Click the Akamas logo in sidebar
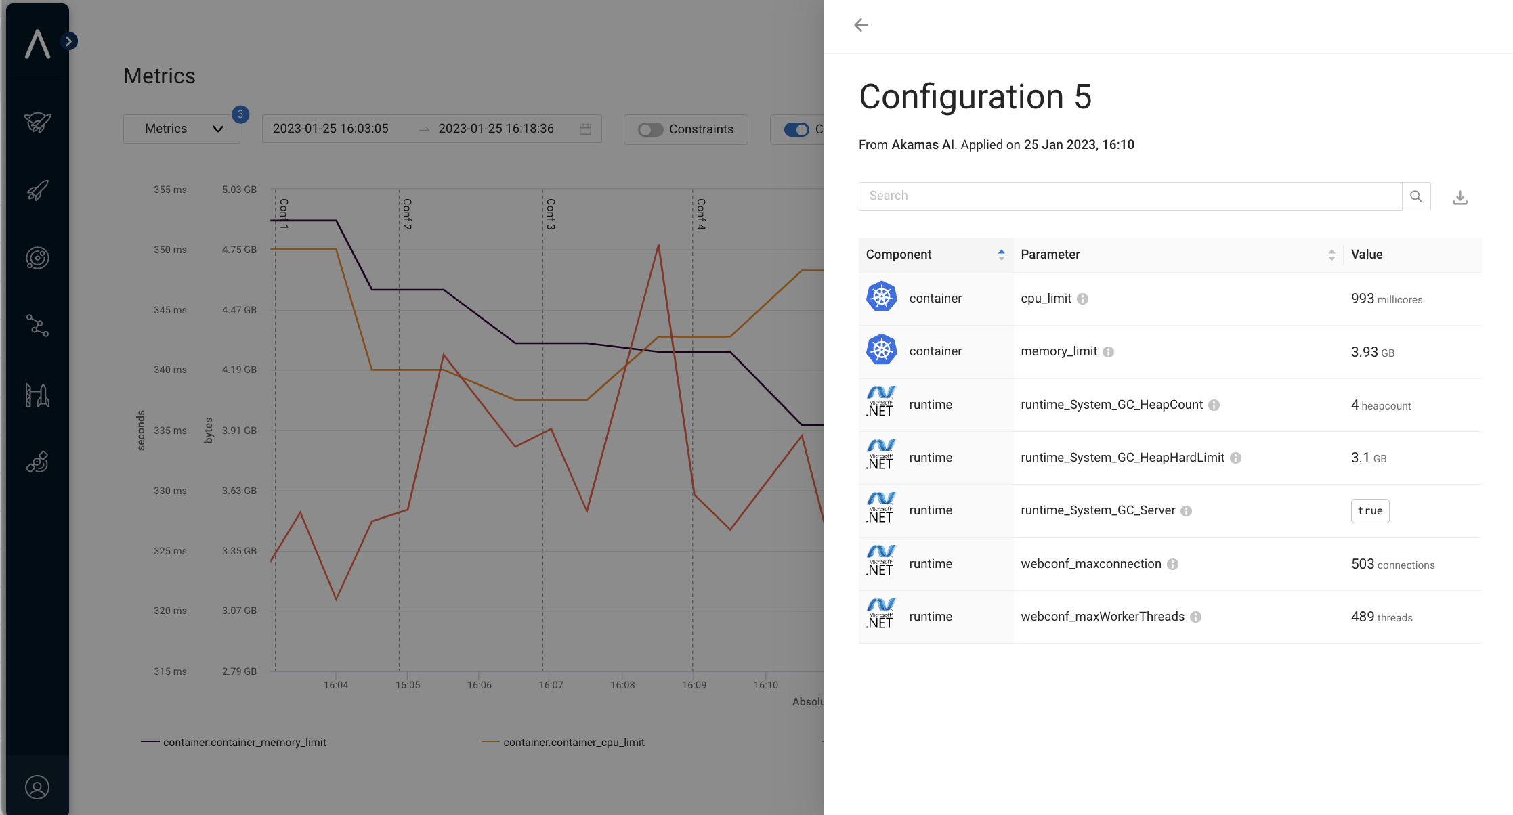The image size is (1513, 815). pos(37,45)
